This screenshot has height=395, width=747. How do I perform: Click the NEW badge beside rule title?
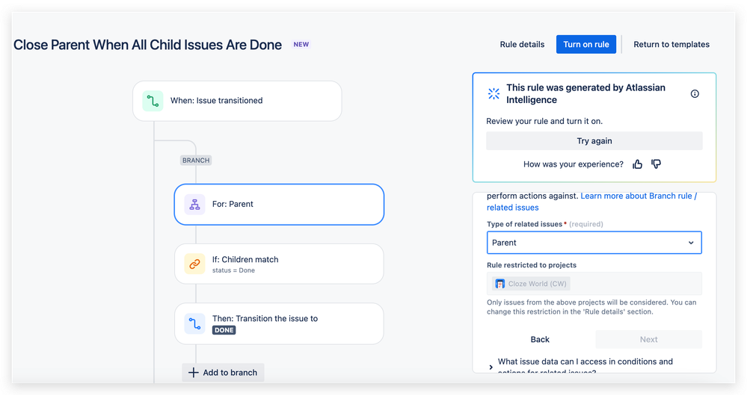coord(301,44)
